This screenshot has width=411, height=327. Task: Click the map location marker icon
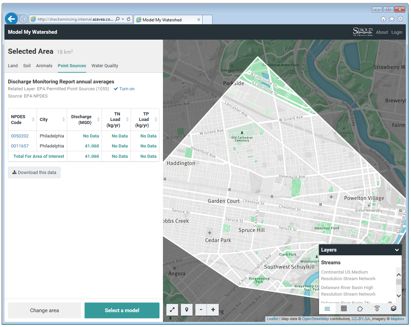click(x=187, y=310)
